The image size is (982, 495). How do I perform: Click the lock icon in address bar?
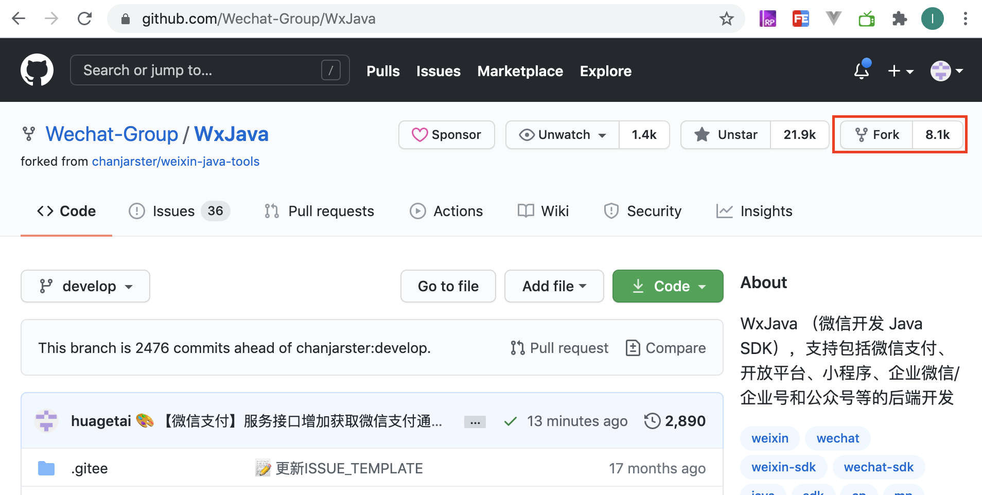[125, 19]
